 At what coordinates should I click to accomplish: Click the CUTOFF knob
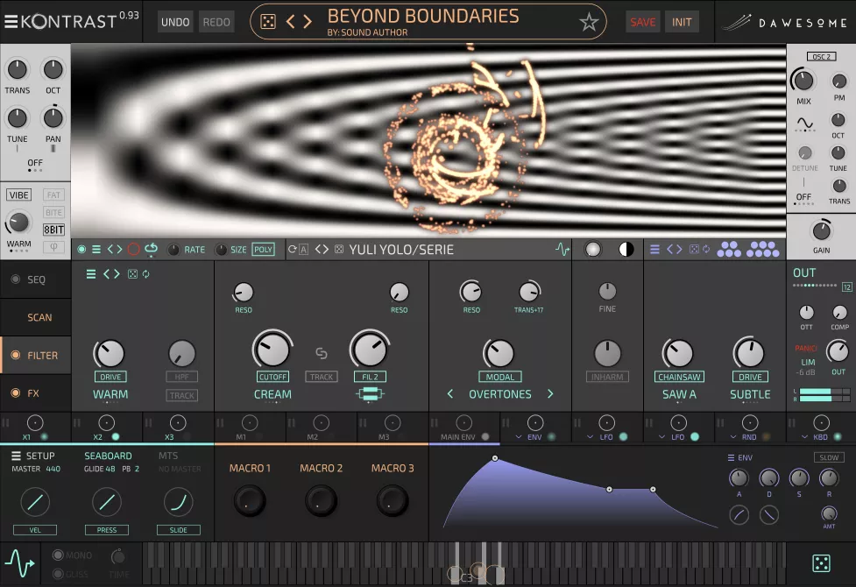click(272, 350)
